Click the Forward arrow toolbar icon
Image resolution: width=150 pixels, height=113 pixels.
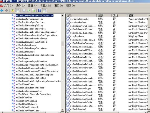click(x=6, y=11)
